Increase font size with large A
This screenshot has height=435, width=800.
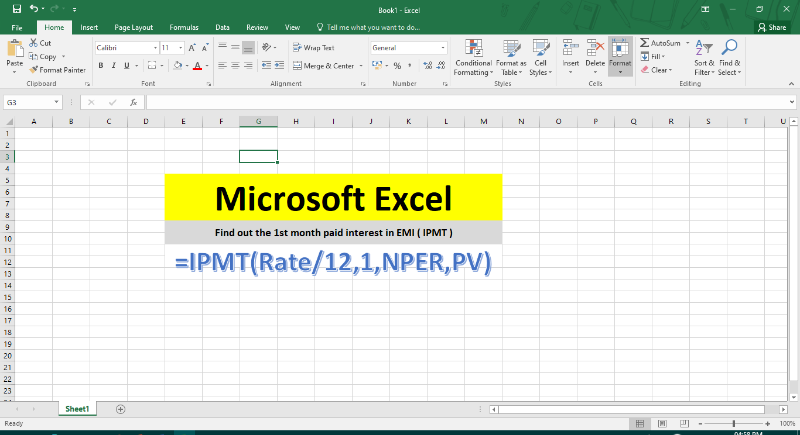click(x=192, y=48)
